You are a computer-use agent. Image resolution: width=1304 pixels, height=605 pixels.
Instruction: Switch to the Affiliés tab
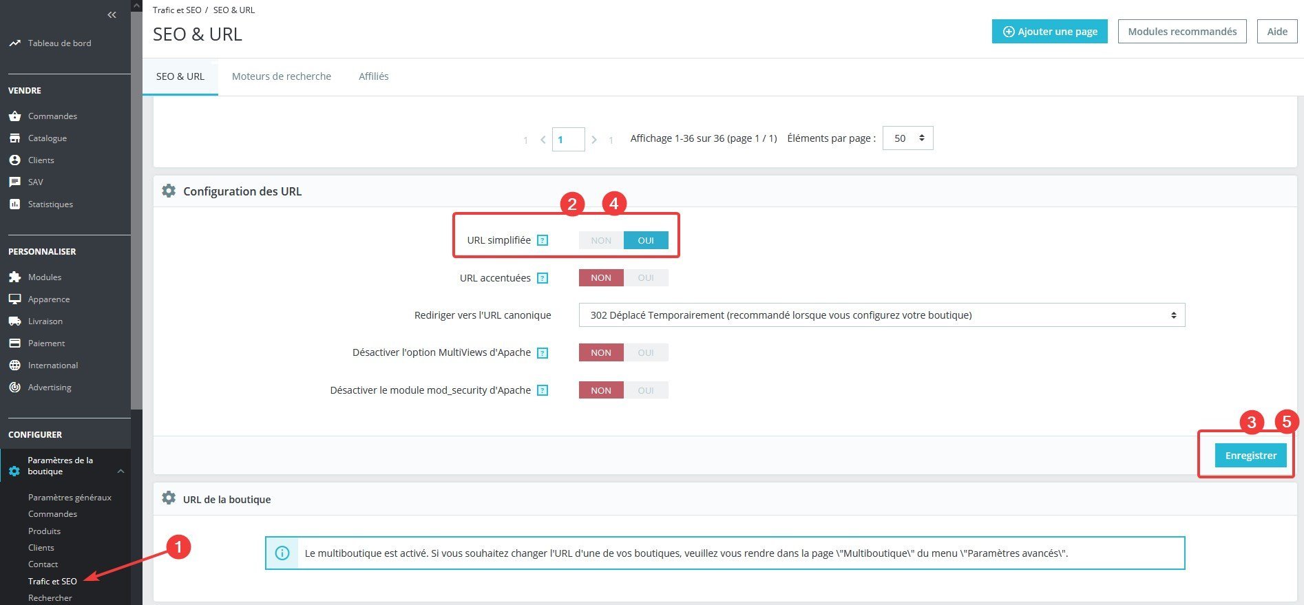(374, 76)
